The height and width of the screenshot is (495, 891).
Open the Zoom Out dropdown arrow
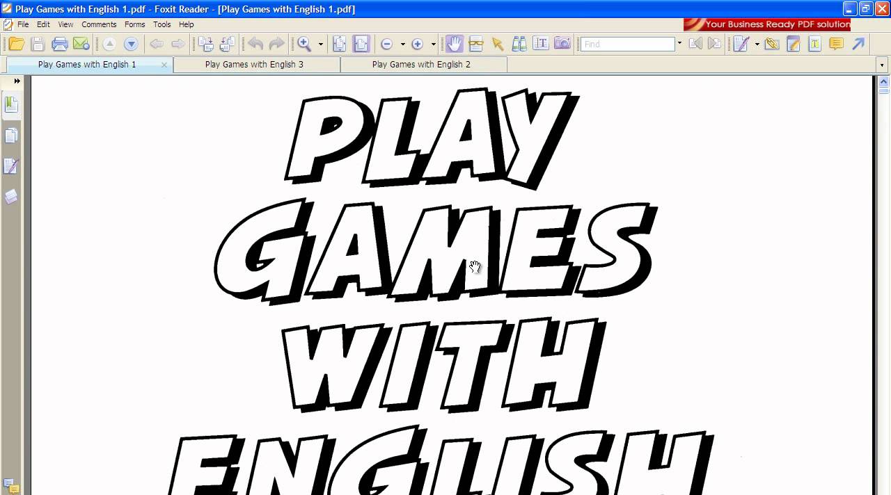pyautogui.click(x=402, y=44)
